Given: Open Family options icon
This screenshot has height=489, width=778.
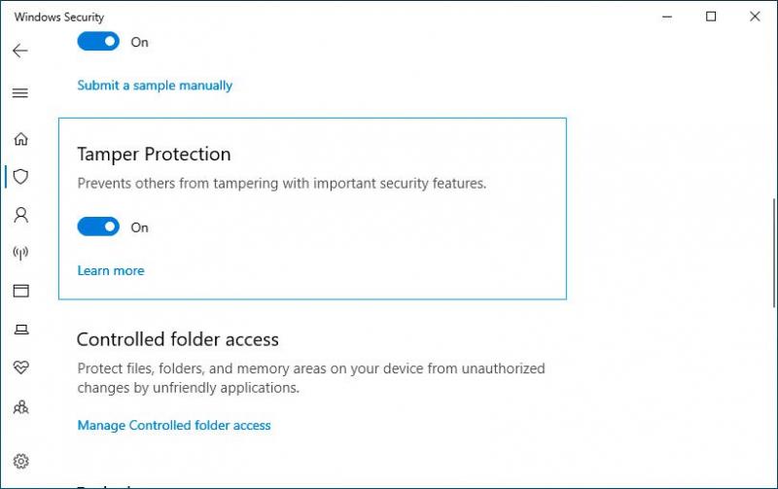Looking at the screenshot, I should tap(20, 407).
